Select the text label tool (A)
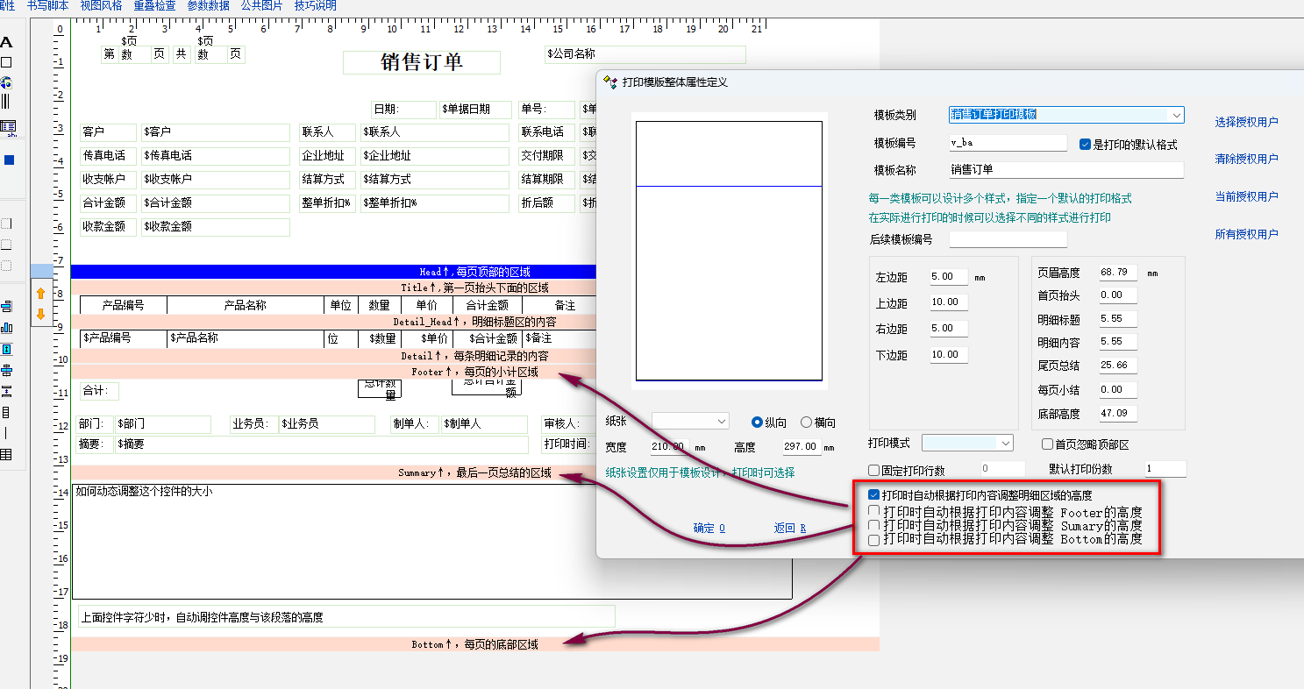 click(6, 43)
